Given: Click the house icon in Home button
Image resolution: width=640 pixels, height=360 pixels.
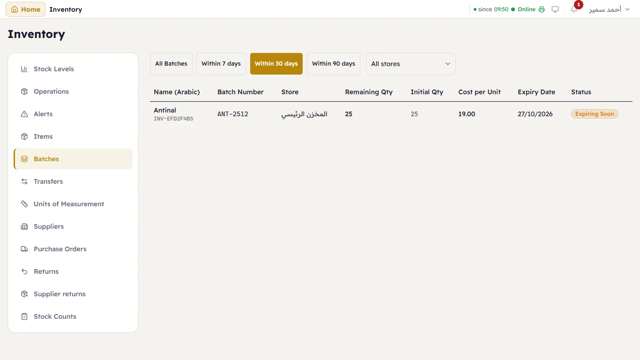Looking at the screenshot, I should point(15,9).
